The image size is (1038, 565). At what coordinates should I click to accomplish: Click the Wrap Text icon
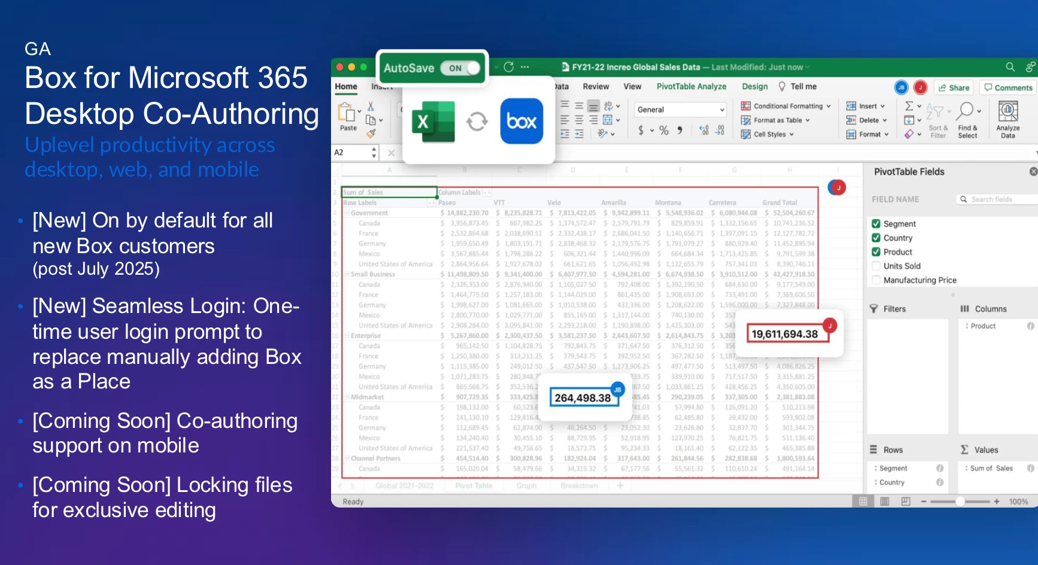coord(609,106)
